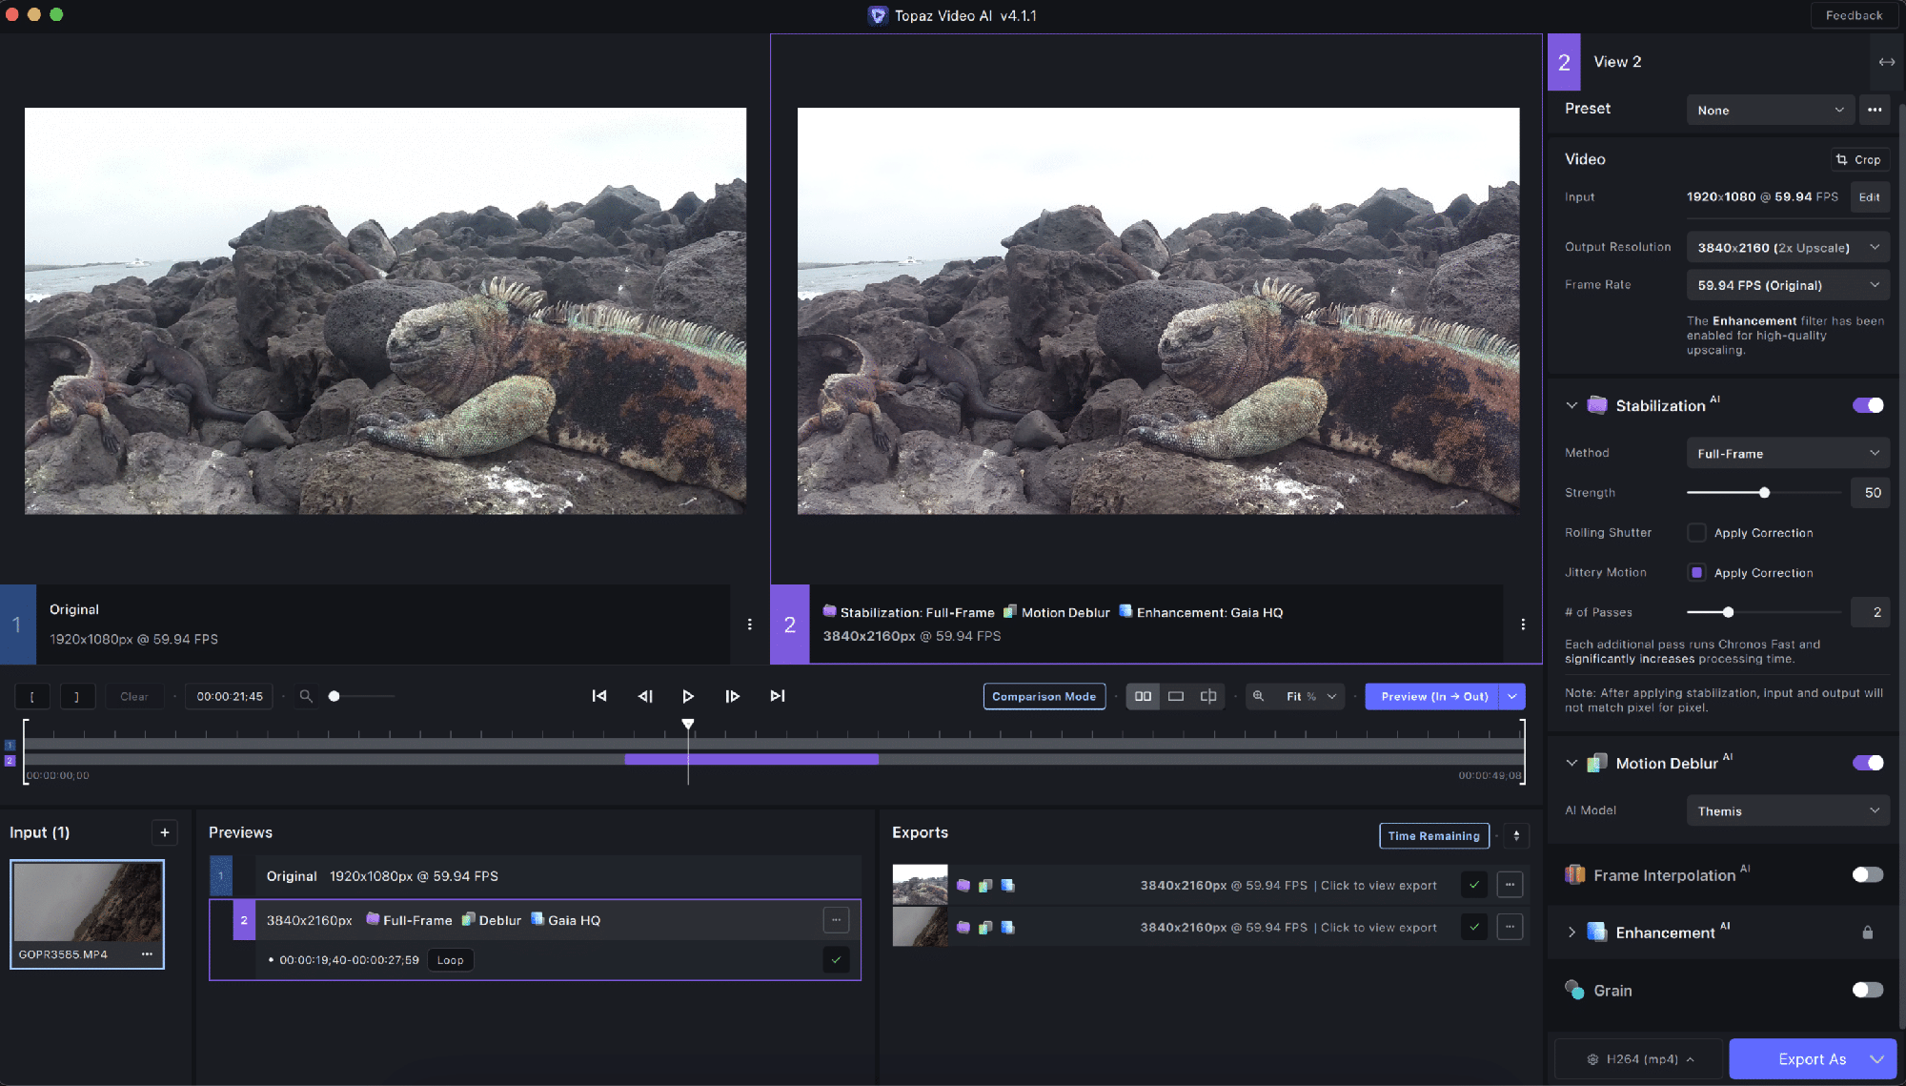Open the Fit % zoom dropdown

coord(1311,696)
